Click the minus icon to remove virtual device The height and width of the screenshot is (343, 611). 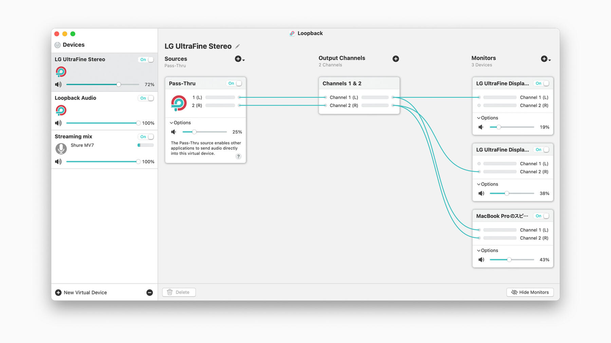point(149,292)
